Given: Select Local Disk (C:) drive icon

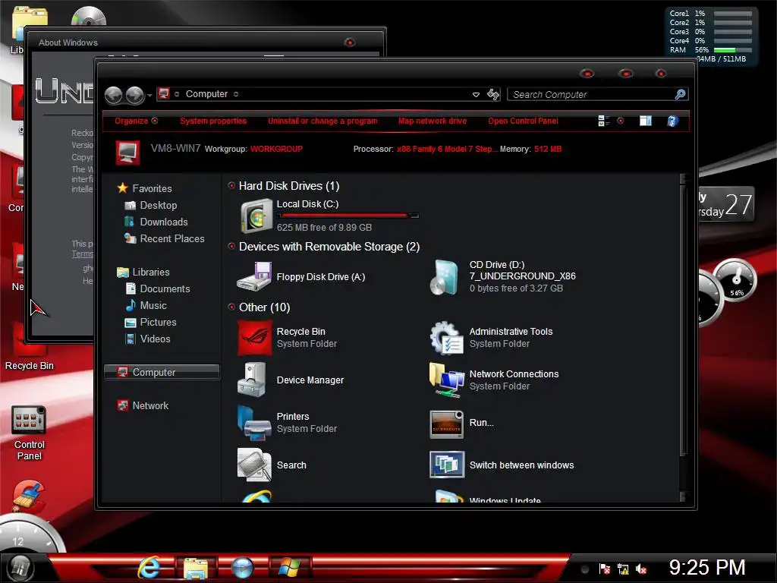Looking at the screenshot, I should pos(256,216).
